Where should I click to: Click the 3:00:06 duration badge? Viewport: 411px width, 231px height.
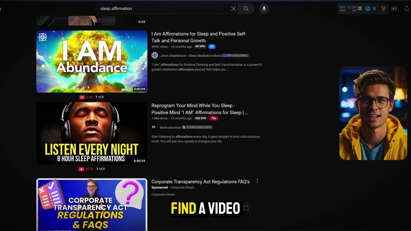[x=139, y=89]
